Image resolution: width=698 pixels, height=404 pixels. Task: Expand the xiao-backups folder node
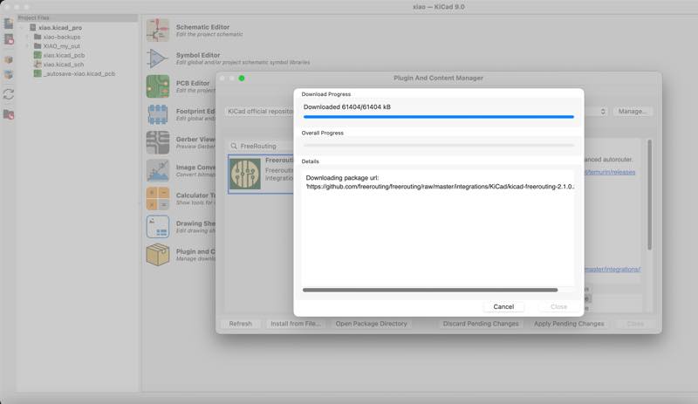coord(27,37)
